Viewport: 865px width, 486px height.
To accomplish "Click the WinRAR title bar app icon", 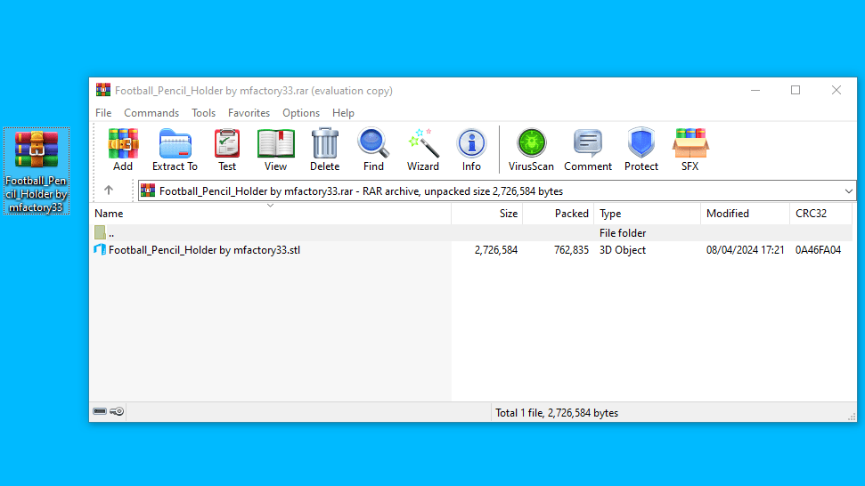I will pos(103,90).
